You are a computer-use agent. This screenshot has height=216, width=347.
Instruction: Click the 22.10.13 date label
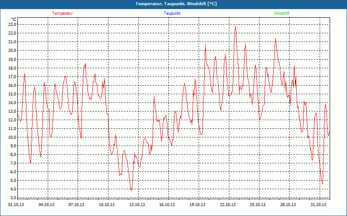point(227,205)
